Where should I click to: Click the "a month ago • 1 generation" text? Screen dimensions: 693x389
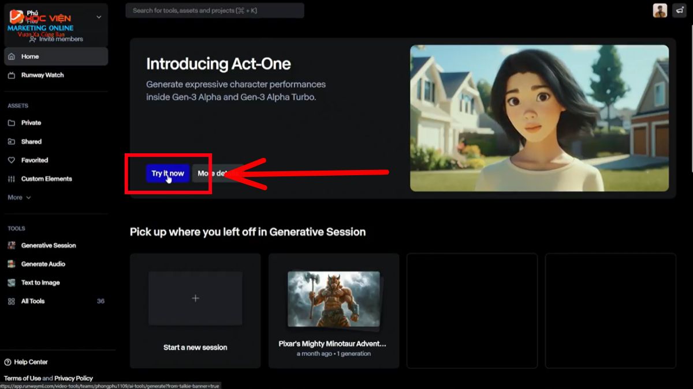334,353
